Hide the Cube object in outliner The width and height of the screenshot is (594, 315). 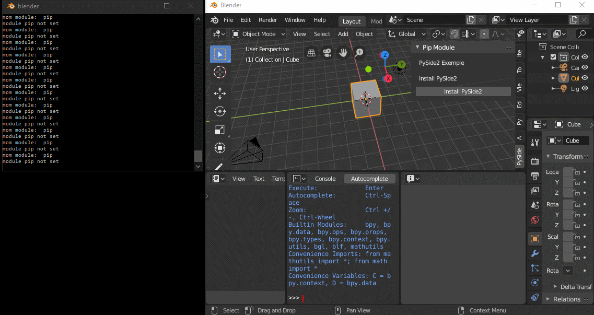tap(585, 78)
